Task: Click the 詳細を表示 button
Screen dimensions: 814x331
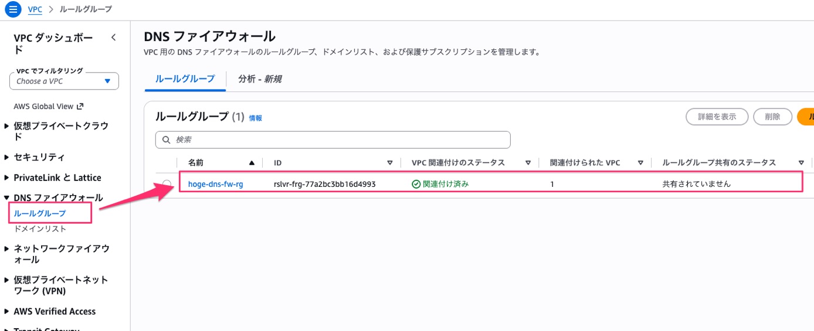Action: (x=717, y=117)
